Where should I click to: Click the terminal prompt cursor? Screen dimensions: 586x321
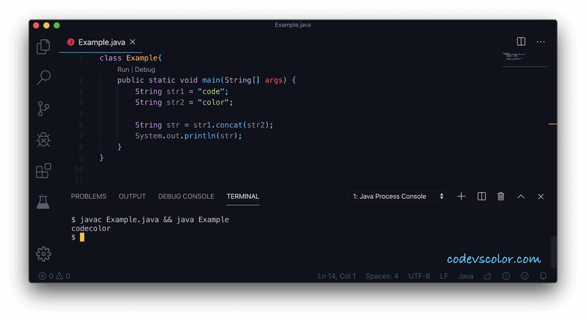tap(82, 237)
